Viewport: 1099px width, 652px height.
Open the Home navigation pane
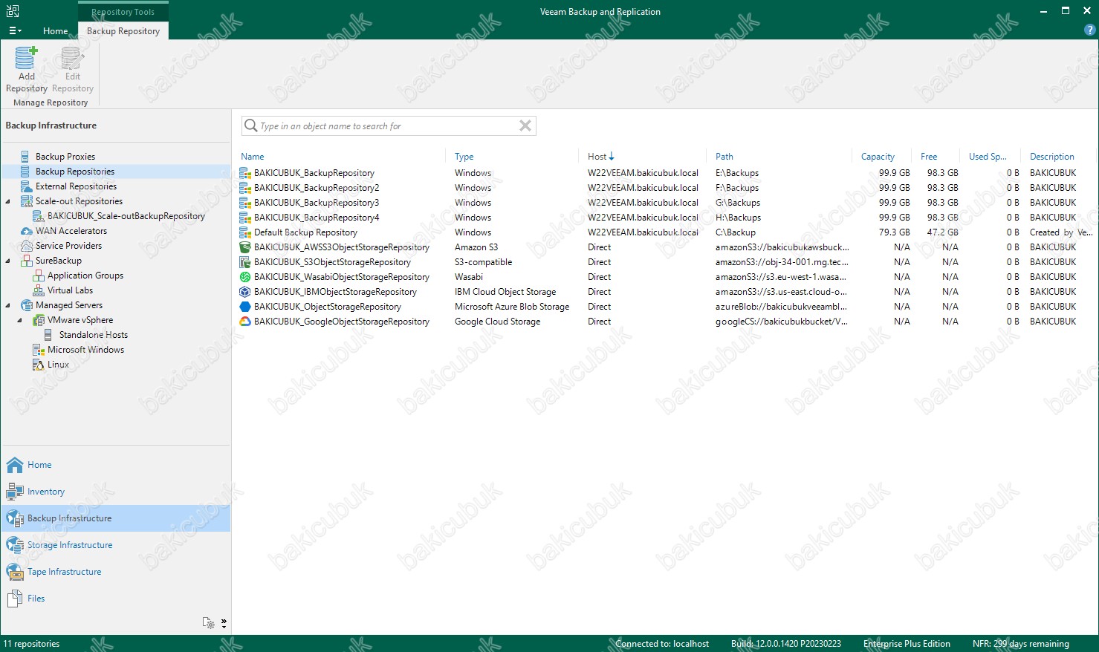(x=116, y=465)
